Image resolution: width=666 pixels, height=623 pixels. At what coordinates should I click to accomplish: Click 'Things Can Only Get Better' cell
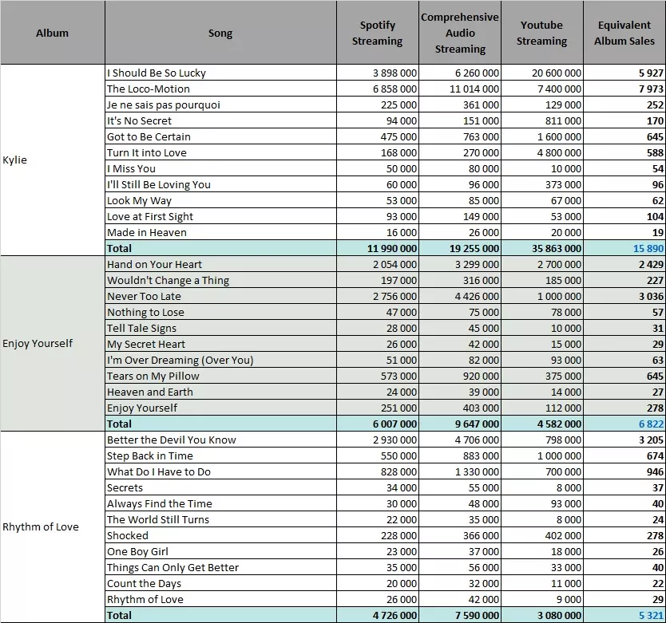pyautogui.click(x=220, y=567)
